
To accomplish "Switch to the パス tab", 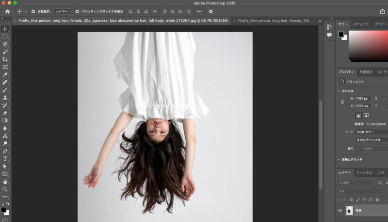I will [381, 172].
